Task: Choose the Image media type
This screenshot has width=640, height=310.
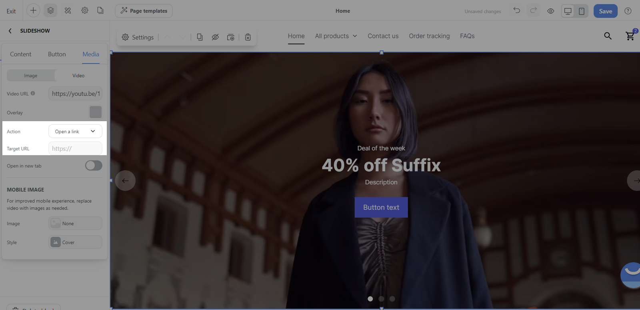Action: (x=31, y=76)
